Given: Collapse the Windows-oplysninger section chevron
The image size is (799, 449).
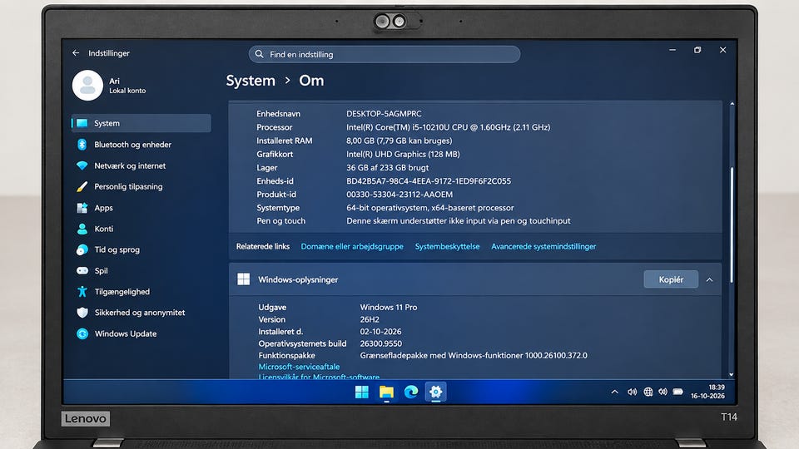Looking at the screenshot, I should [709, 279].
